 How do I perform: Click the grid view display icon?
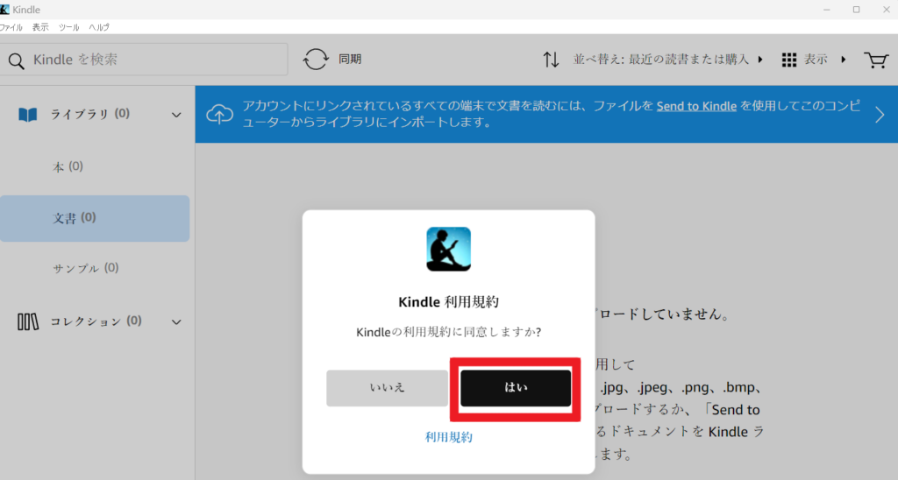coord(789,60)
